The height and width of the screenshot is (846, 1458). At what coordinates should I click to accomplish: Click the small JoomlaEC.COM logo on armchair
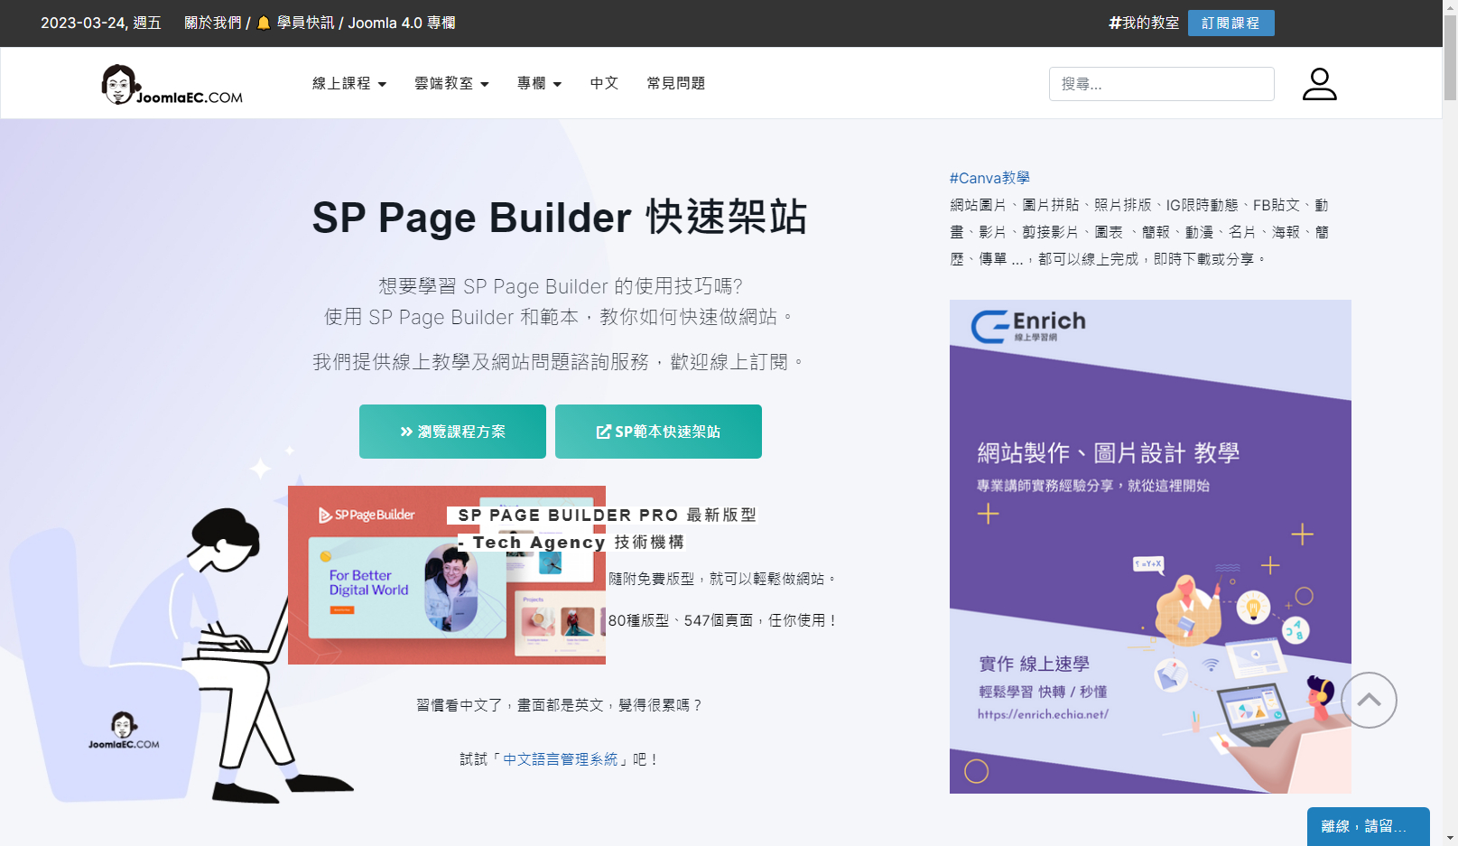124,730
